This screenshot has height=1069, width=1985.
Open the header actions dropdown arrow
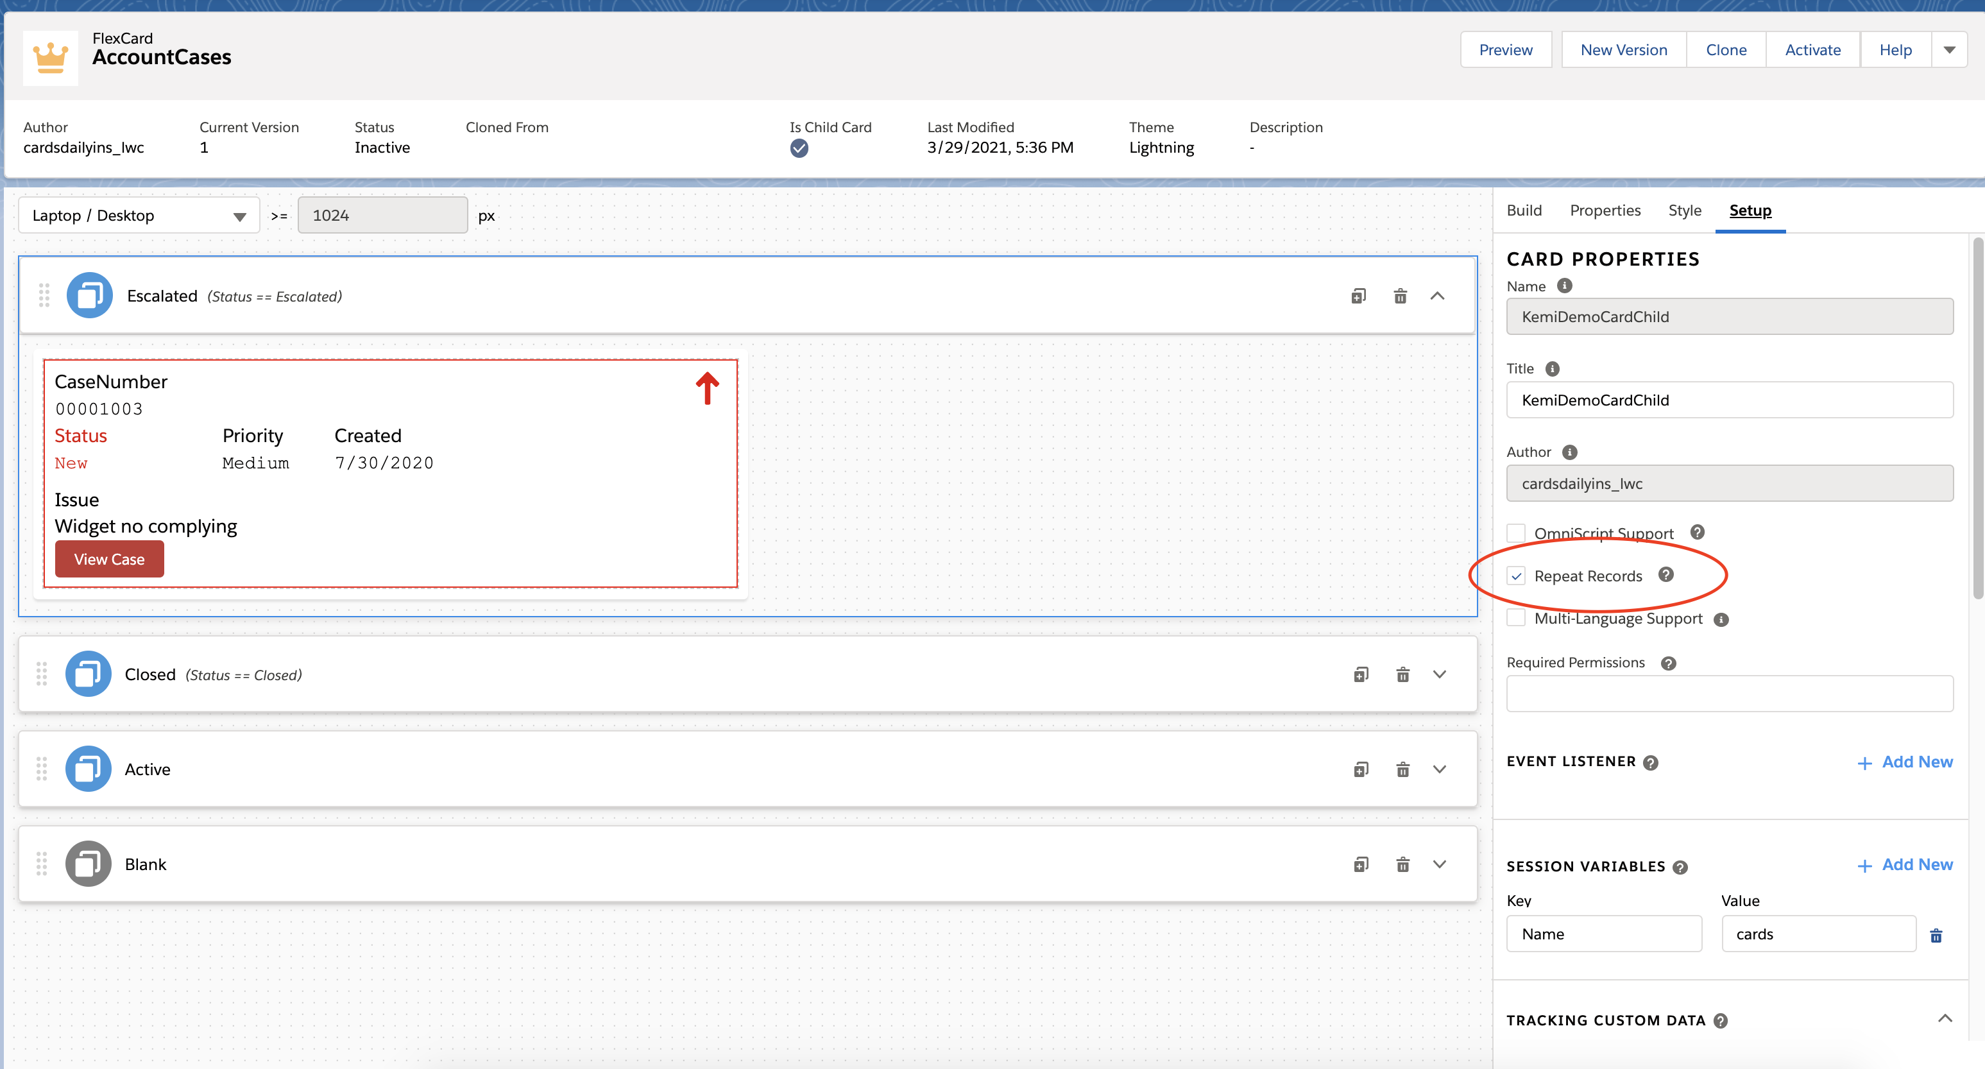(x=1950, y=50)
